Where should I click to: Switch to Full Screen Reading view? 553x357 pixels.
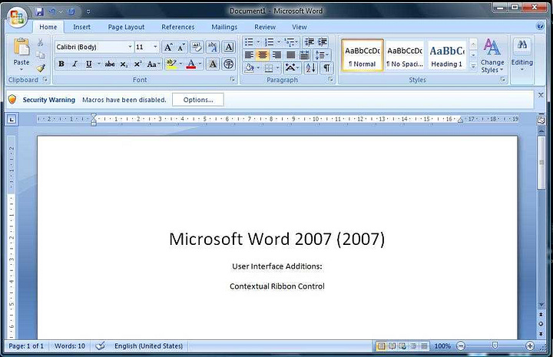392,346
